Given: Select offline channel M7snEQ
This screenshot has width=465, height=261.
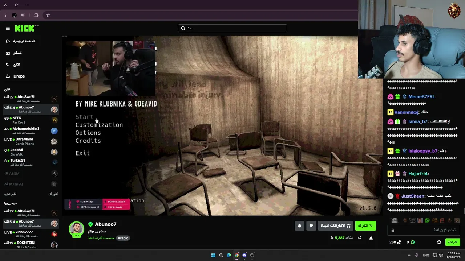Looking at the screenshot, I should [x=31, y=184].
